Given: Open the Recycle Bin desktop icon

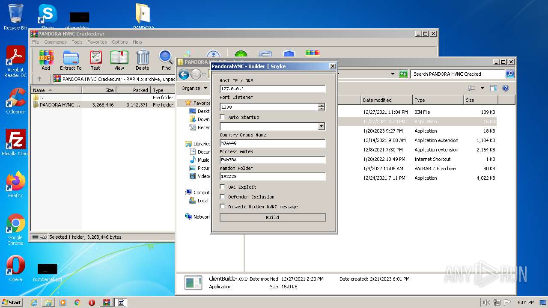Looking at the screenshot, I should 15,17.
